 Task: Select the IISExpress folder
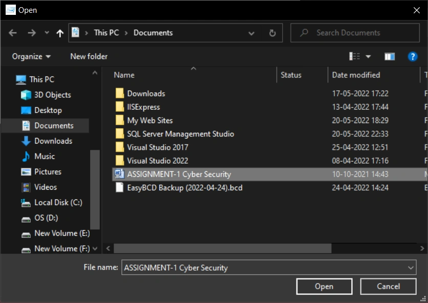click(x=143, y=107)
